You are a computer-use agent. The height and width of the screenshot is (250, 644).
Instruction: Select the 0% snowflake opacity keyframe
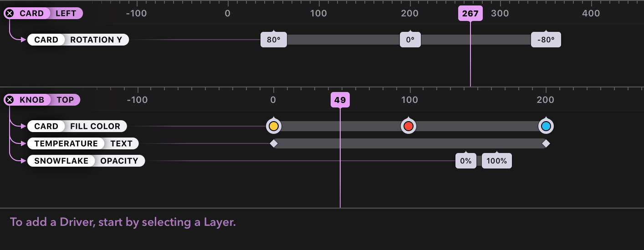coord(466,161)
